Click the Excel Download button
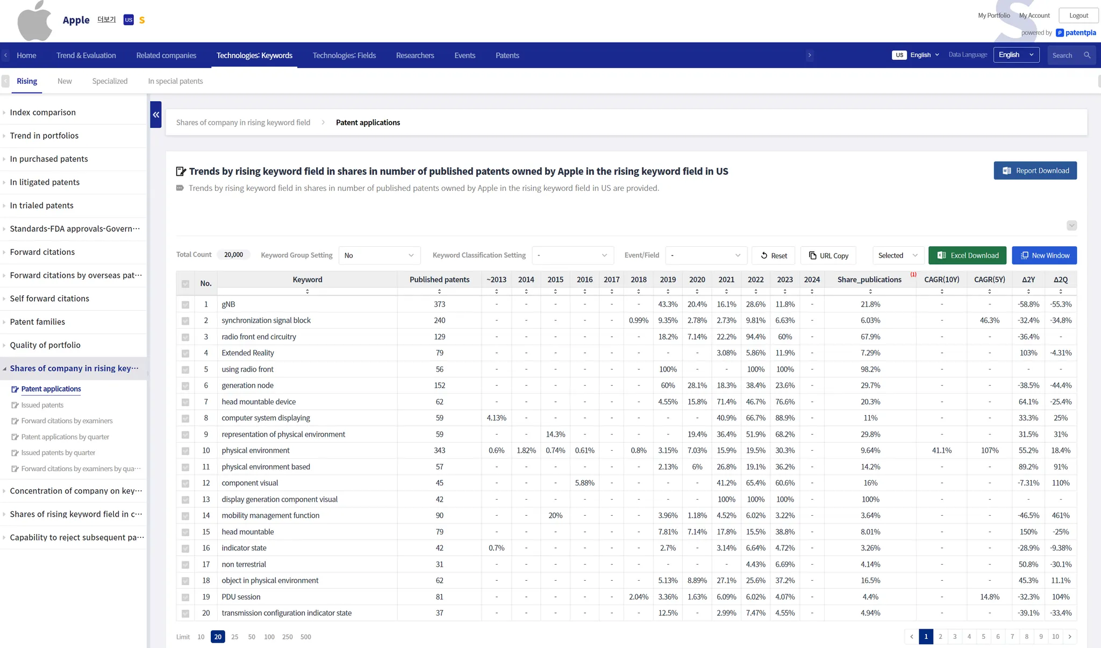This screenshot has width=1101, height=648. [x=967, y=255]
